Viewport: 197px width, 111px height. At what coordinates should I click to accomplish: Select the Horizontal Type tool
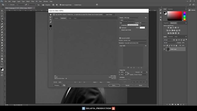(2, 51)
